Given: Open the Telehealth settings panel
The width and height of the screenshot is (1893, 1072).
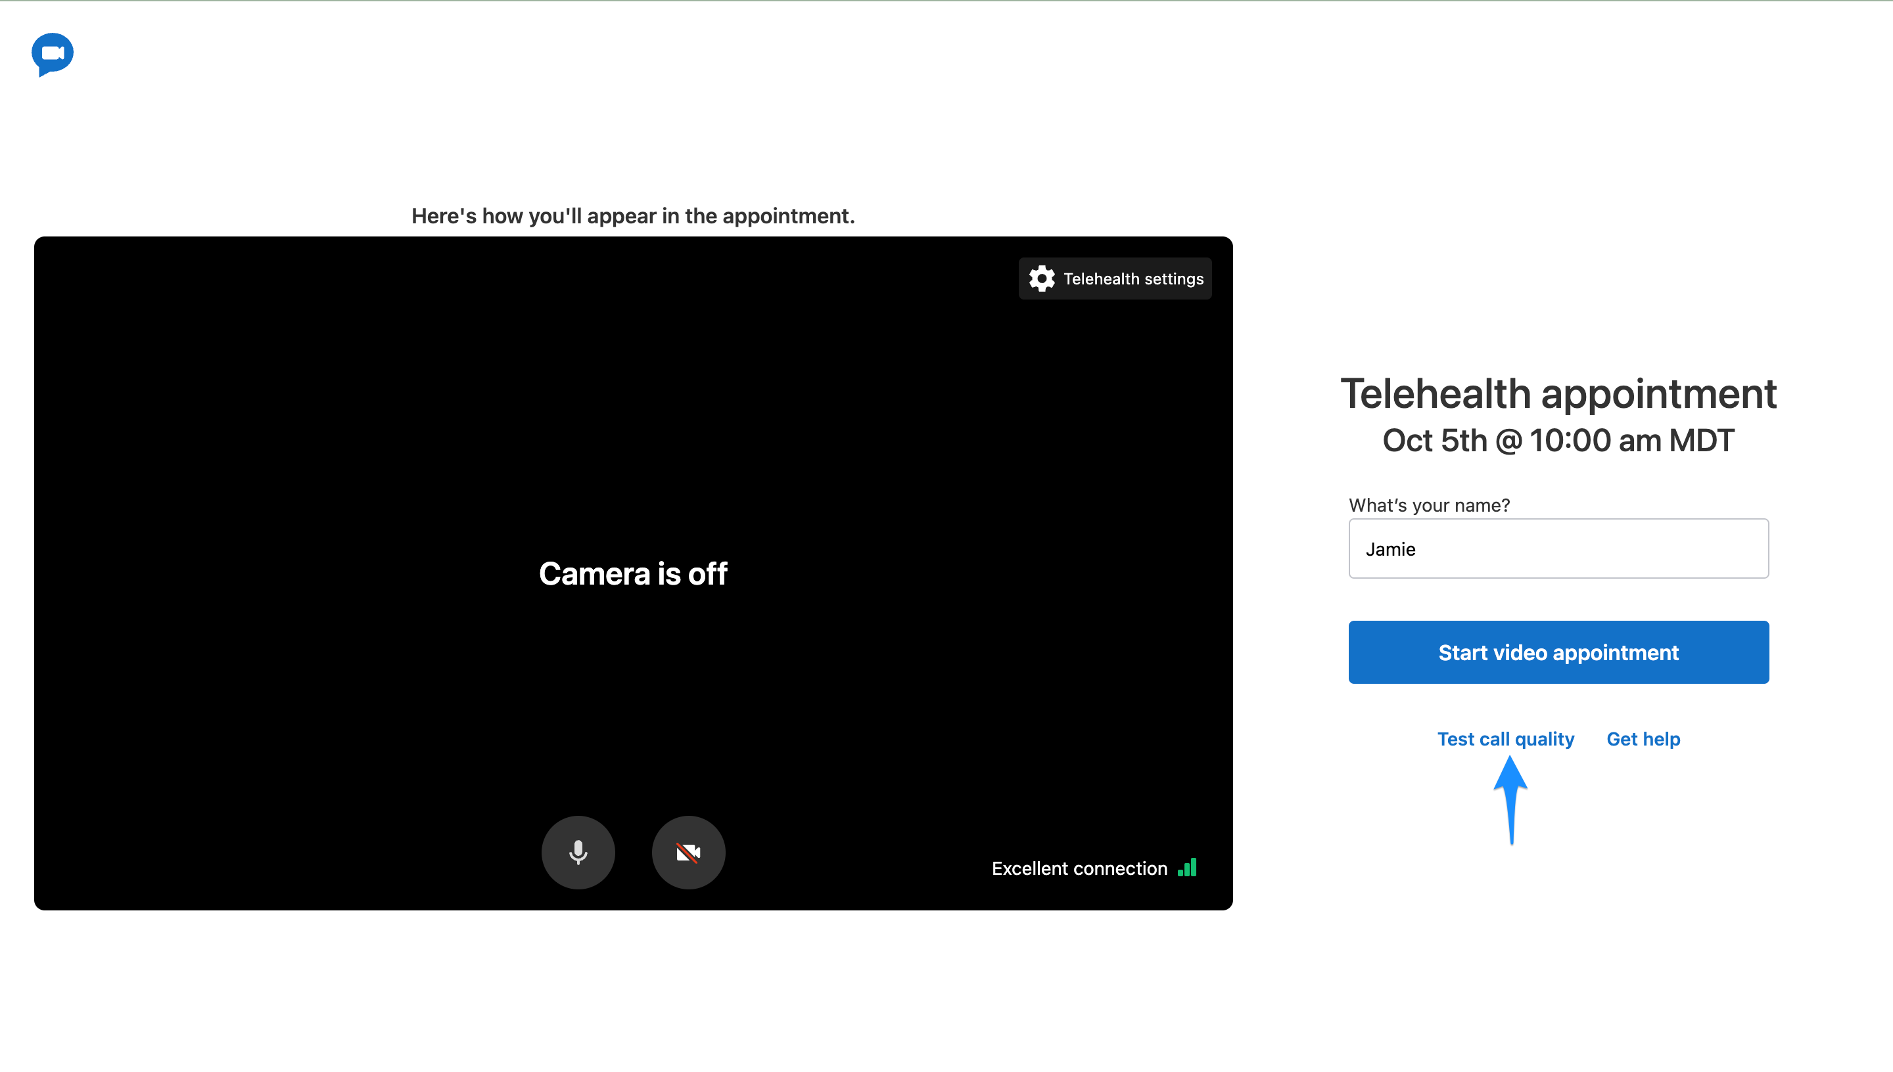Looking at the screenshot, I should pyautogui.click(x=1115, y=279).
